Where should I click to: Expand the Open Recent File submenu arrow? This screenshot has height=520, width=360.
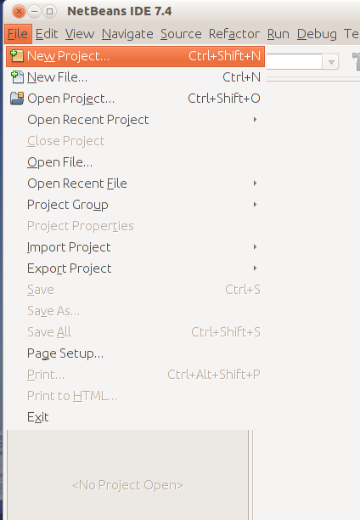[x=255, y=183]
